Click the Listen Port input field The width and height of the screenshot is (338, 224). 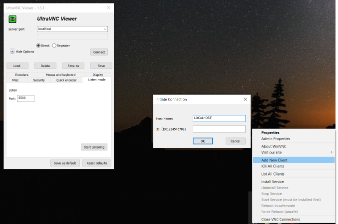click(x=25, y=98)
